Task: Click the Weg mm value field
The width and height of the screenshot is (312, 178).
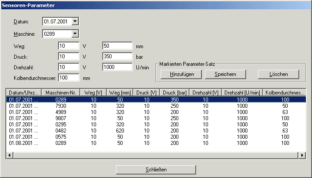Action: point(117,45)
